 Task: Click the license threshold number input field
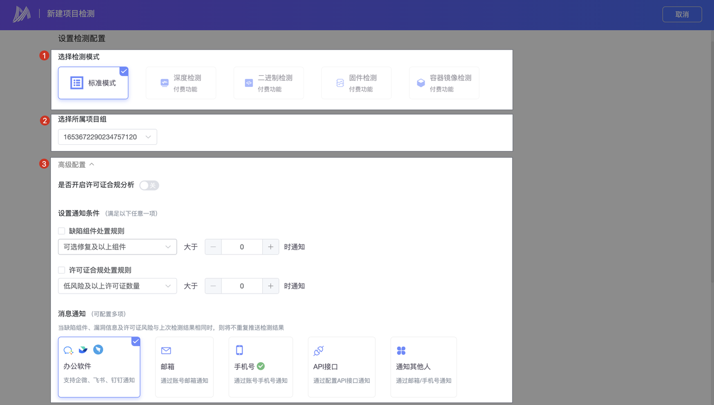tap(242, 286)
